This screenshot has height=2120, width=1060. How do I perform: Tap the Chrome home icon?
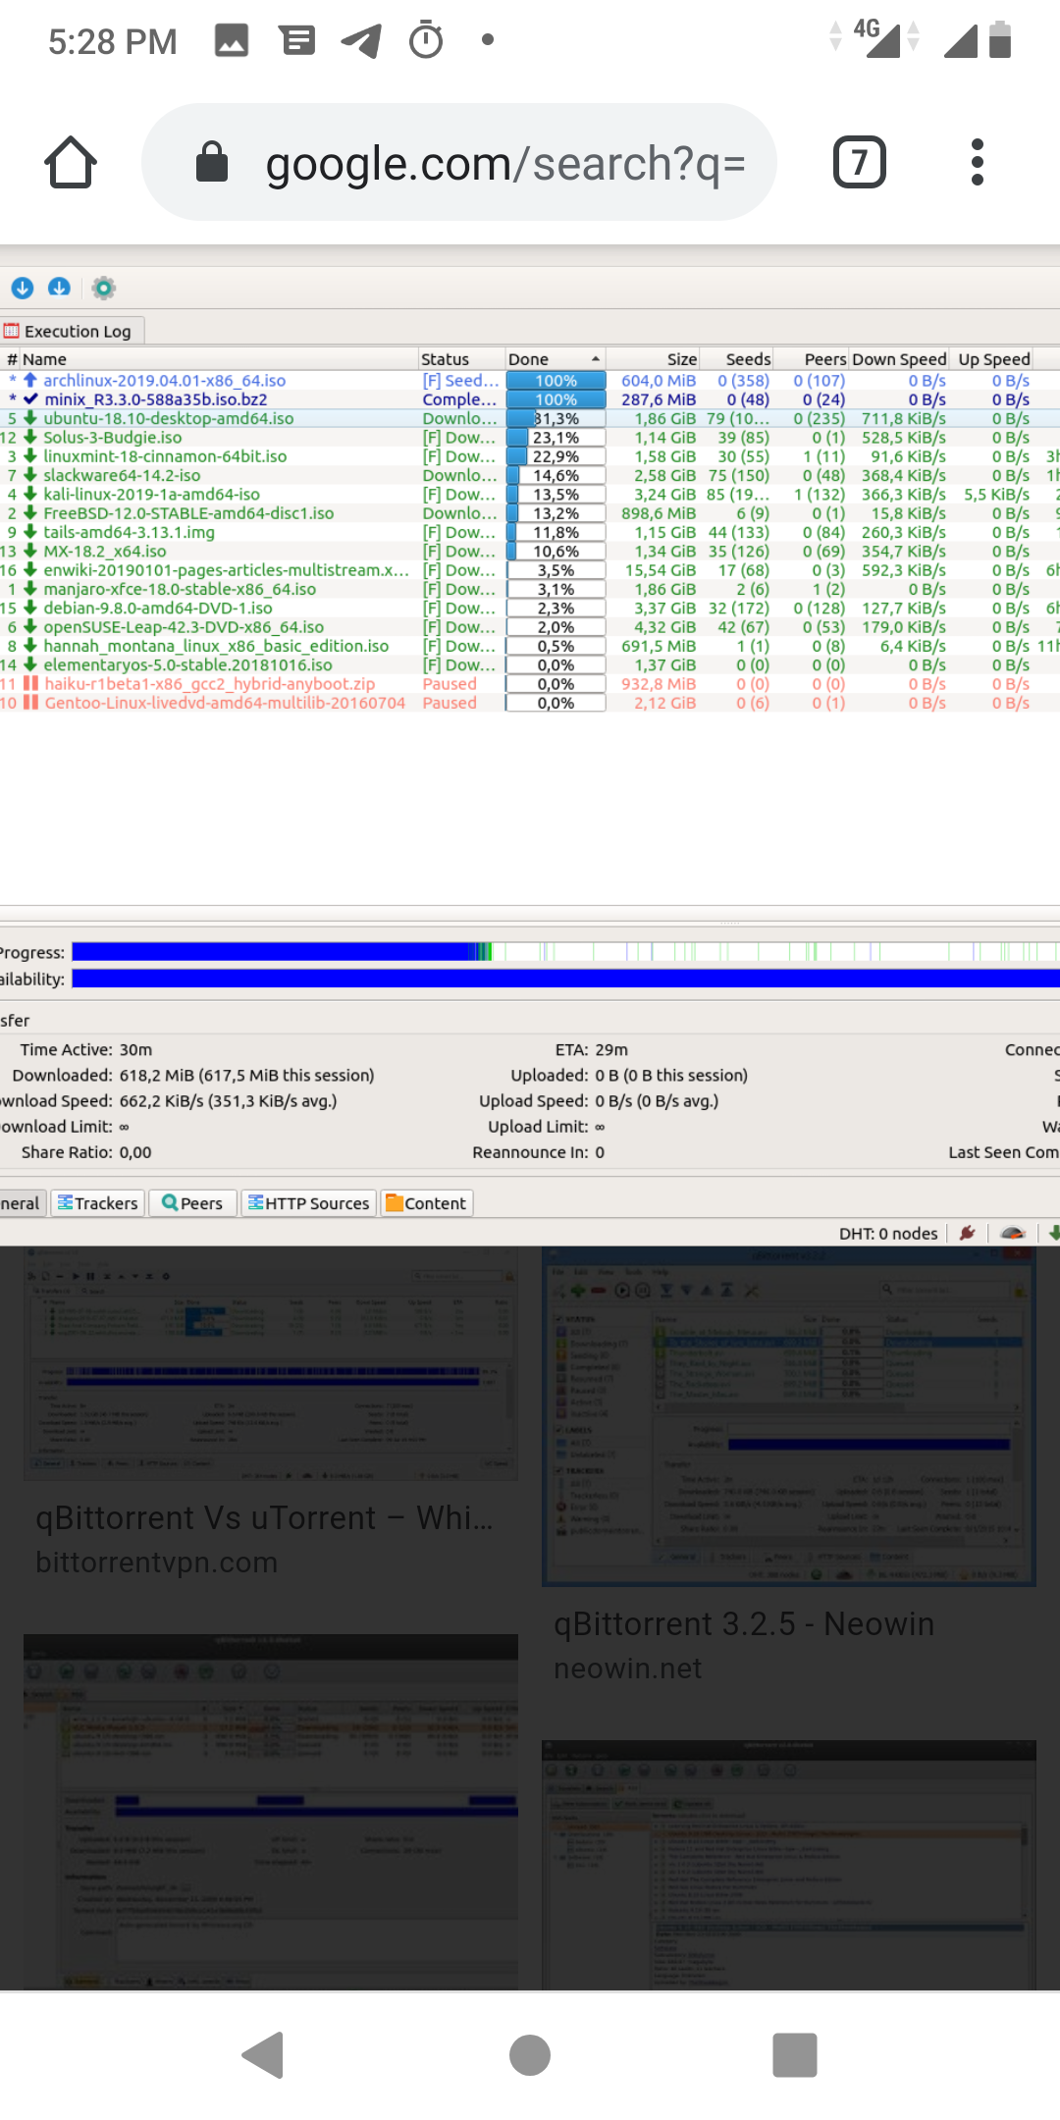tap(71, 162)
